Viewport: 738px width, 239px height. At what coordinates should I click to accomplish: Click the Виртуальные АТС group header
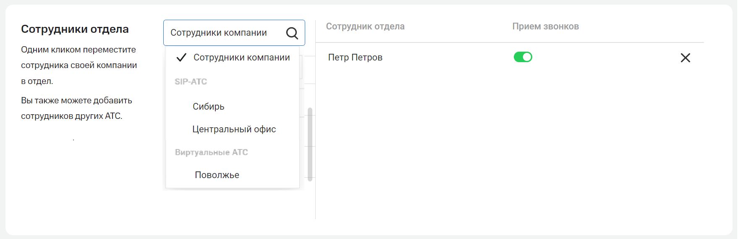pos(211,152)
